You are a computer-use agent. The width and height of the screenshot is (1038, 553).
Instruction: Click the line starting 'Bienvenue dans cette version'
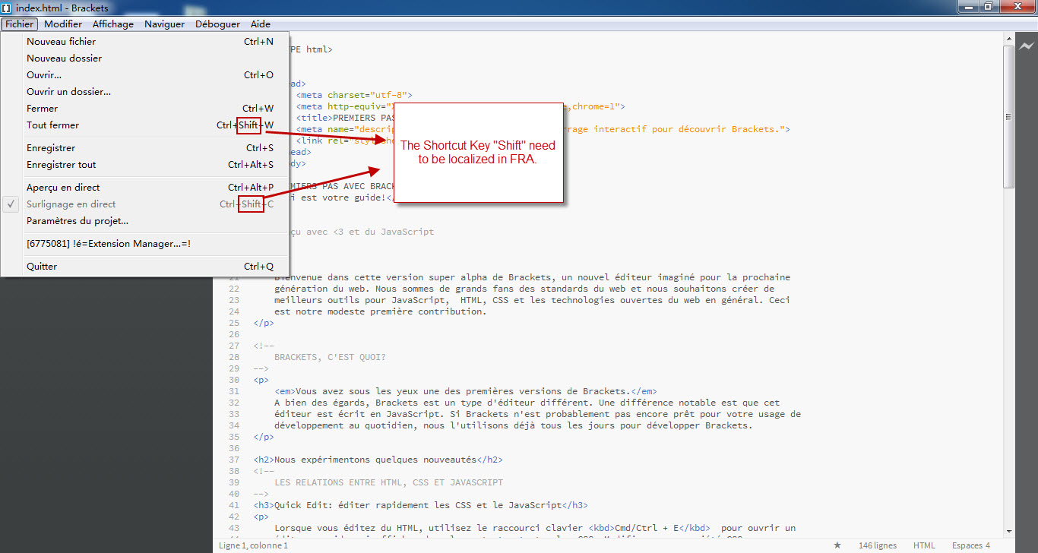[532, 277]
